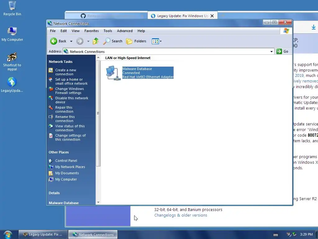
Task: Click the 3:29 PM taskbar clock
Action: tap(306, 234)
